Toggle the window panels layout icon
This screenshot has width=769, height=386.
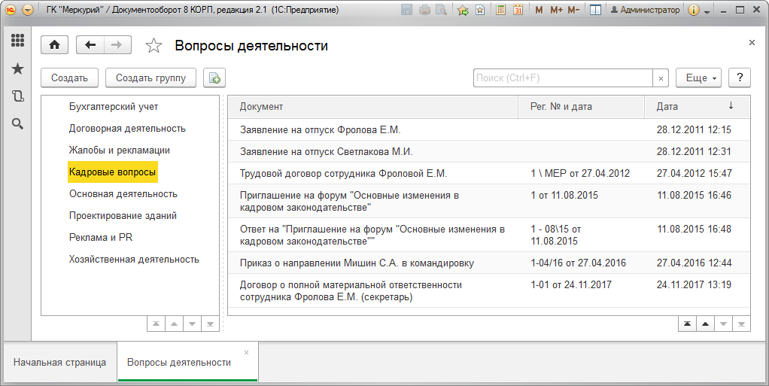pyautogui.click(x=595, y=10)
